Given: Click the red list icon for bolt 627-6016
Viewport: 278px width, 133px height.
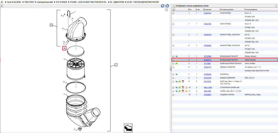Looking at the screenshot, I should [x=183, y=81].
